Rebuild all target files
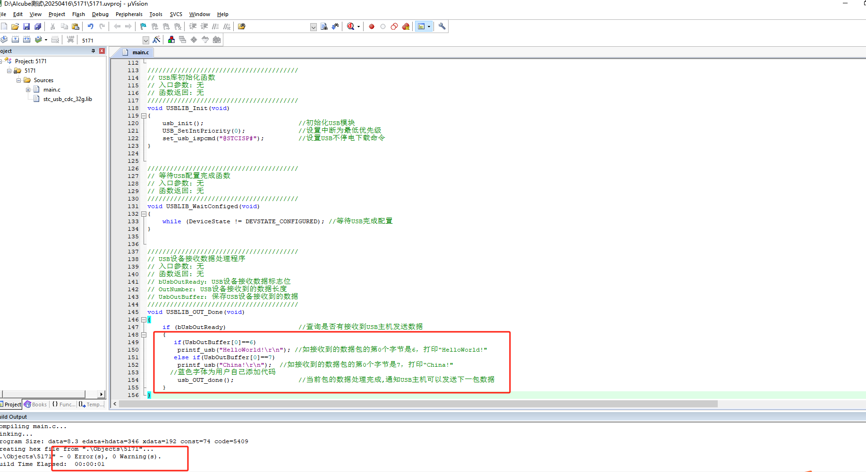The width and height of the screenshot is (866, 472). click(27, 40)
